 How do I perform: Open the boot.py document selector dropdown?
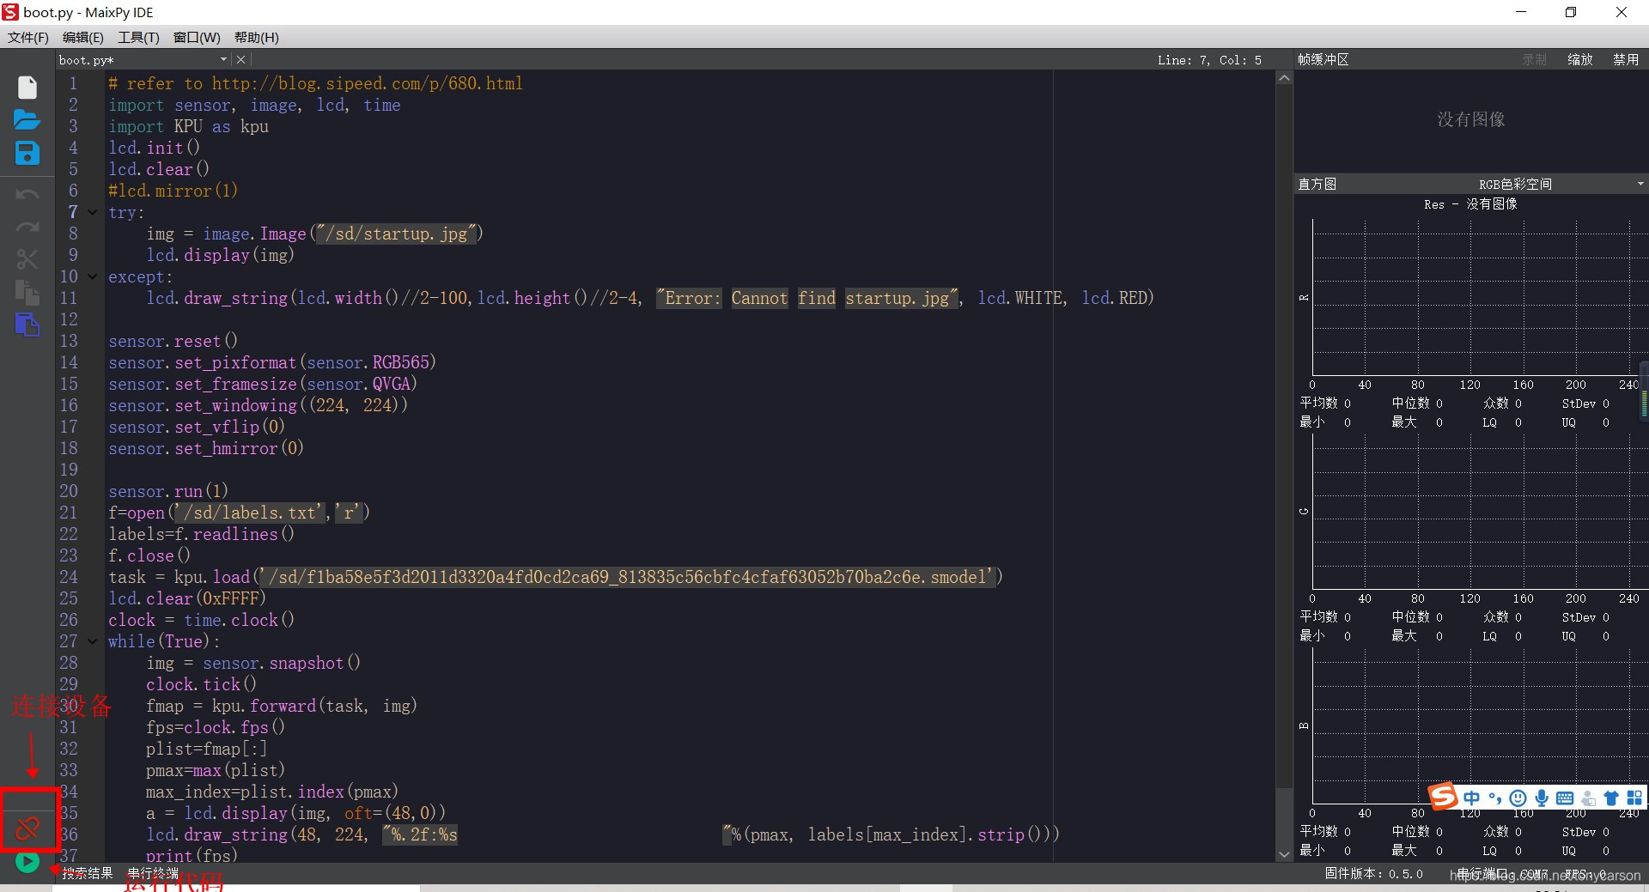(223, 59)
